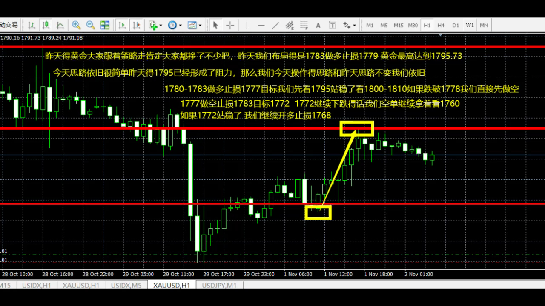Screen dimensions: 545x306
Task: Click time label '1 Nov 06:00'
Action: (x=297, y=274)
